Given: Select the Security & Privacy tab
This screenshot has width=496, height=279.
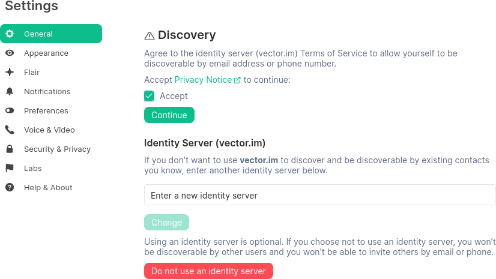Looking at the screenshot, I should 57,149.
